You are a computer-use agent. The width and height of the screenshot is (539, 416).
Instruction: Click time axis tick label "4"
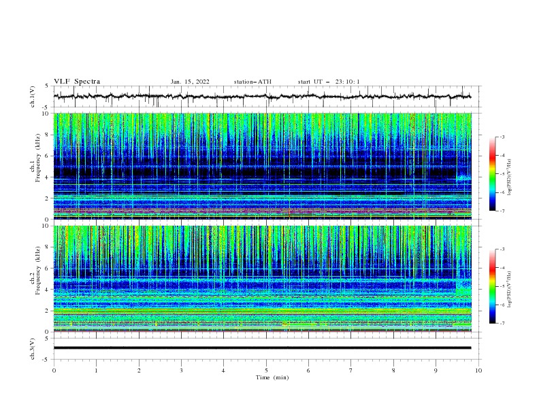pos(223,370)
